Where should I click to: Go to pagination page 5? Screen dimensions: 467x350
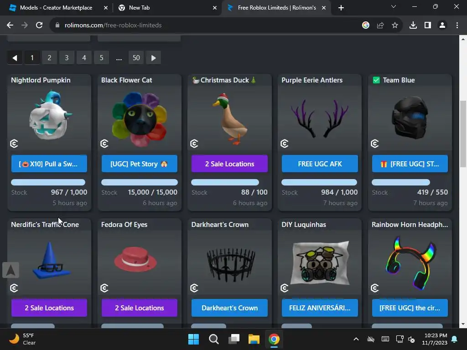tap(101, 58)
